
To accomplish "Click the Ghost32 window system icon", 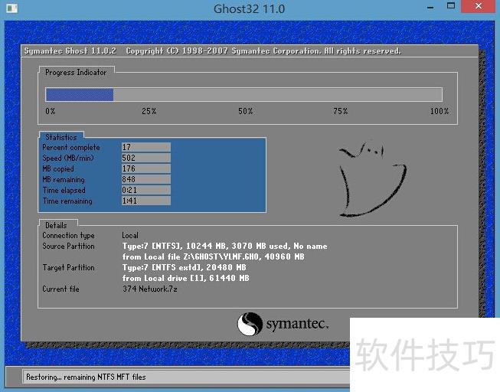I will pyautogui.click(x=11, y=8).
